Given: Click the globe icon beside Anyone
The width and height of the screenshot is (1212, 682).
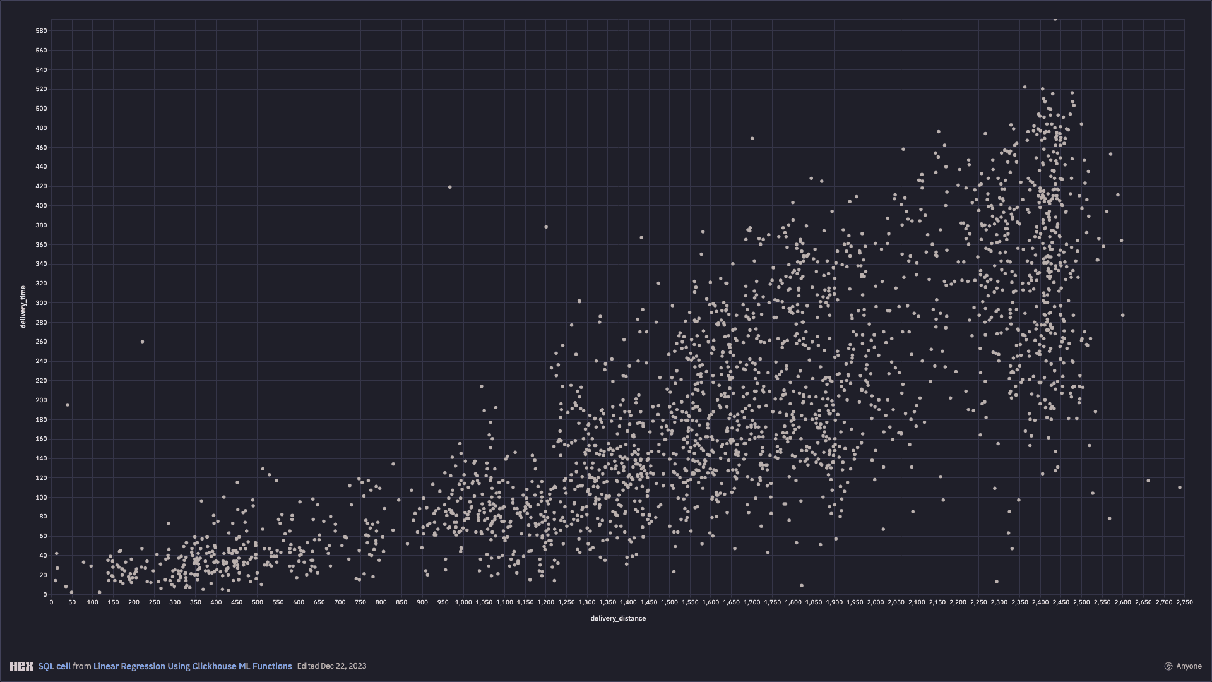Looking at the screenshot, I should (1168, 666).
